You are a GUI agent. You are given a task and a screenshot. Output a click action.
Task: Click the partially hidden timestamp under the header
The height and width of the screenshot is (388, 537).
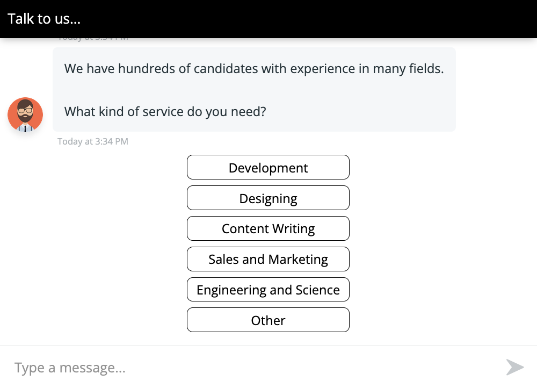click(93, 39)
